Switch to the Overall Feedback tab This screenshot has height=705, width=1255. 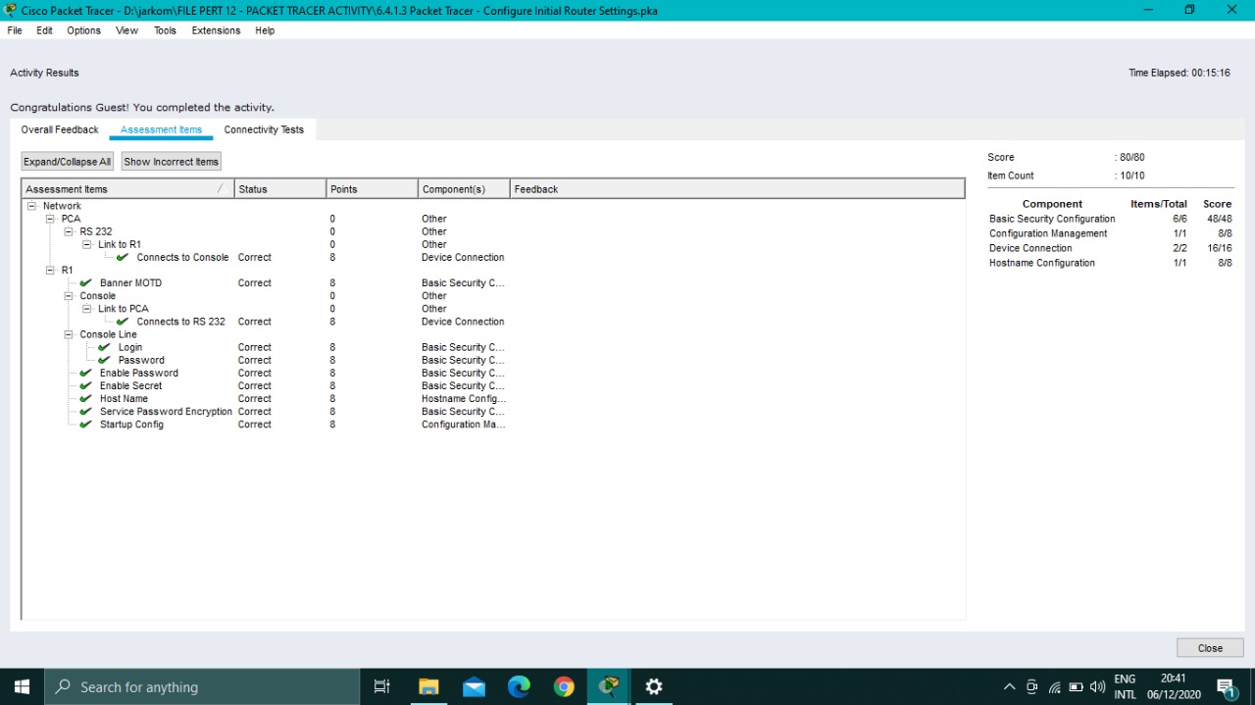60,129
